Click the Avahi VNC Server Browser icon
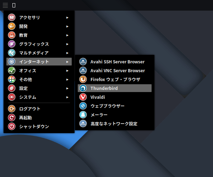The width and height of the screenshot is (213, 177). point(83,70)
